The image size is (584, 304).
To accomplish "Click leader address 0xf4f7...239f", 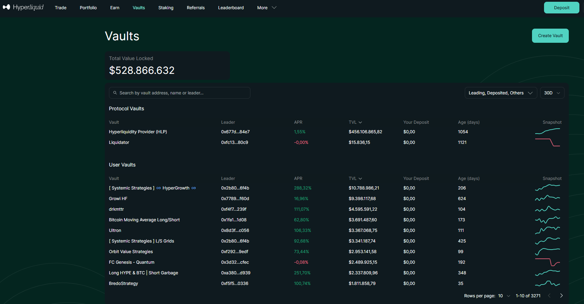I will (234, 209).
